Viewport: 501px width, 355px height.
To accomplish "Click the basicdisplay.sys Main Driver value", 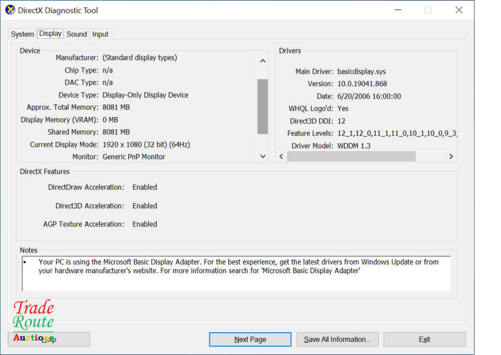I will [x=361, y=71].
